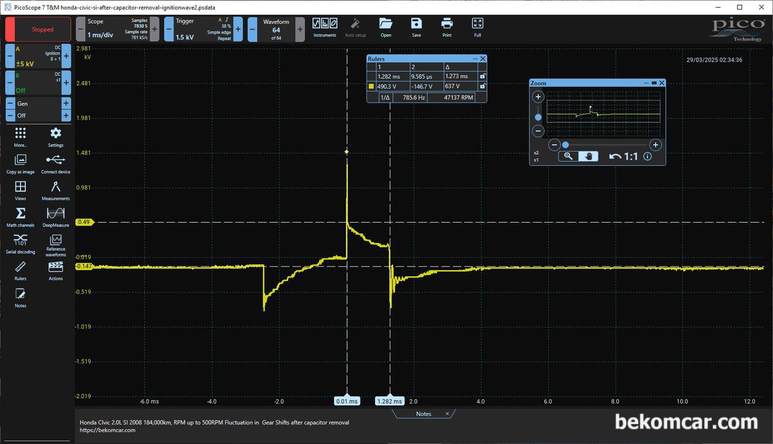Open channel B Off options
The height and width of the screenshot is (444, 773).
[x=38, y=82]
